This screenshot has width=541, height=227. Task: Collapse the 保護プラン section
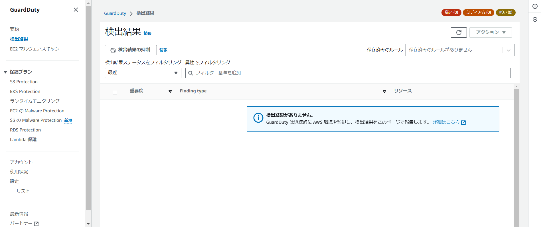[5, 72]
